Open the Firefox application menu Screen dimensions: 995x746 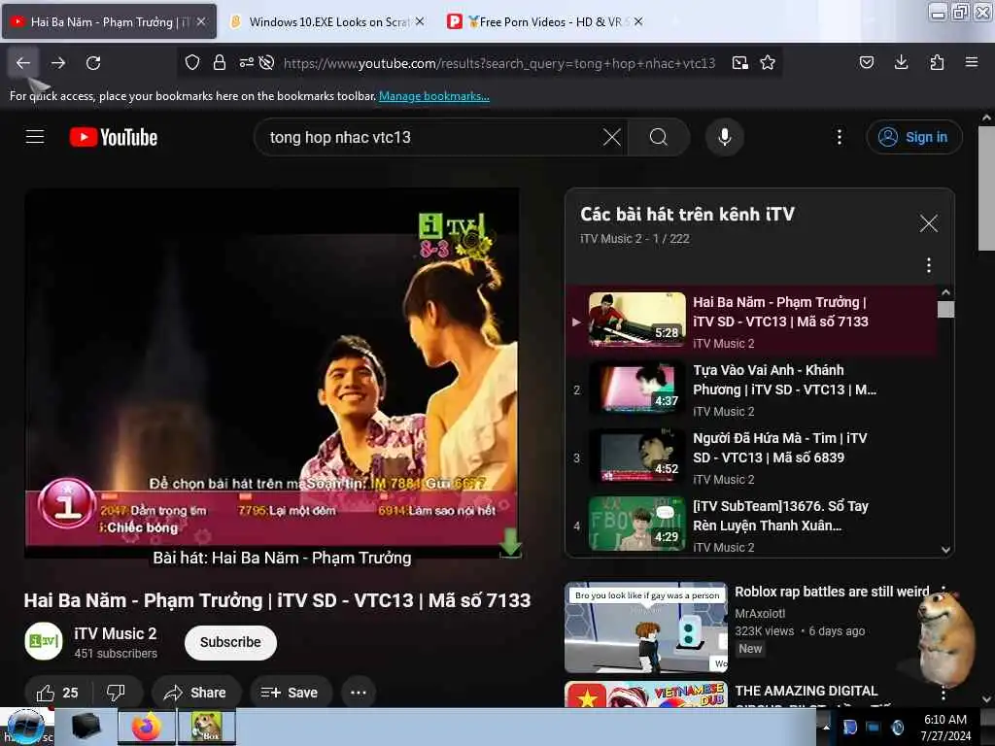[972, 62]
